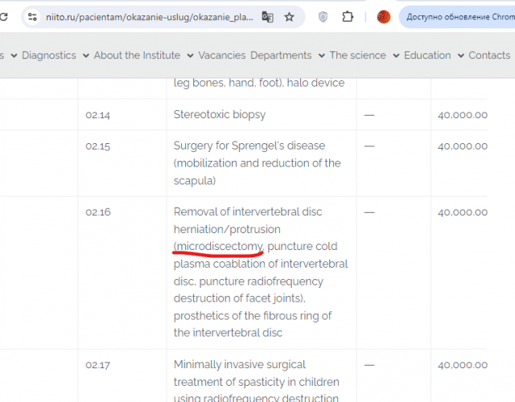This screenshot has width=515, height=402.
Task: Open the Diagnostics menu item
Action: [49, 55]
